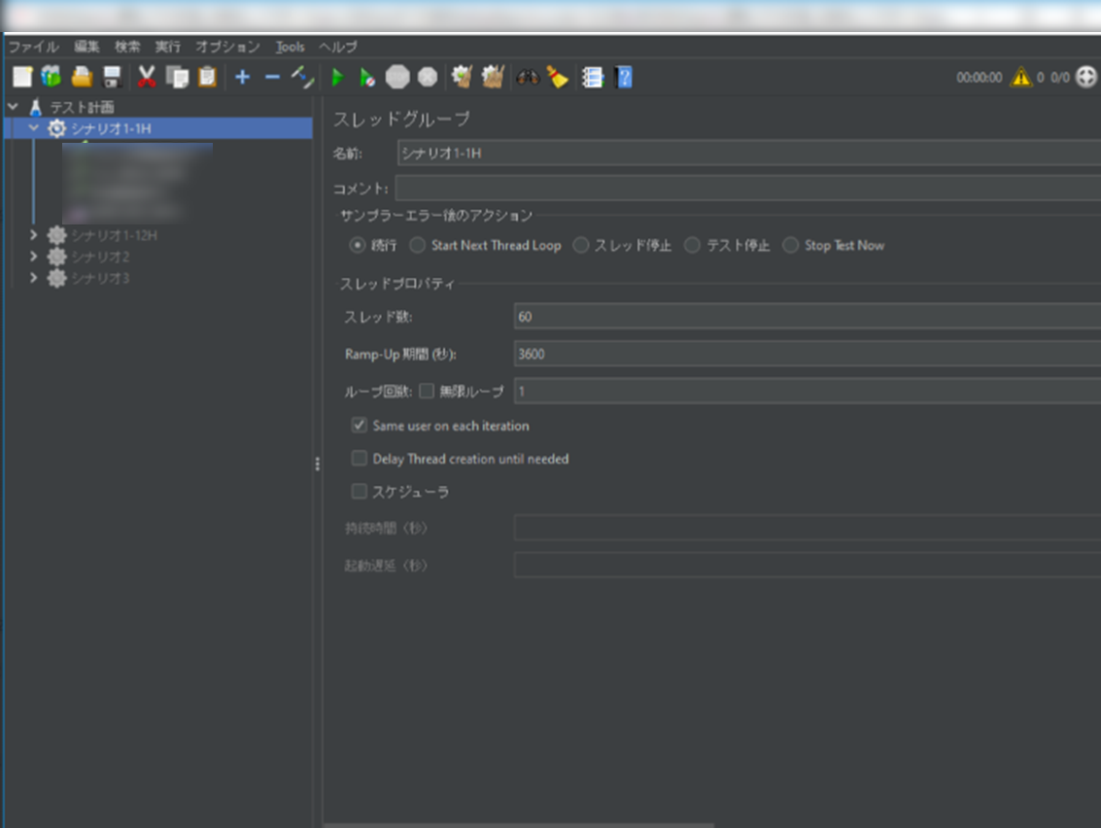Choose the テスト停止 radio option

click(x=692, y=245)
